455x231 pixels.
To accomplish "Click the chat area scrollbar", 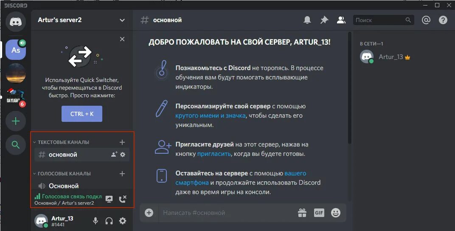I will point(350,87).
